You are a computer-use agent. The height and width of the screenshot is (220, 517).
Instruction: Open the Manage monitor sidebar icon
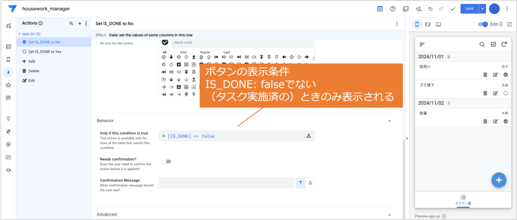pos(8,157)
